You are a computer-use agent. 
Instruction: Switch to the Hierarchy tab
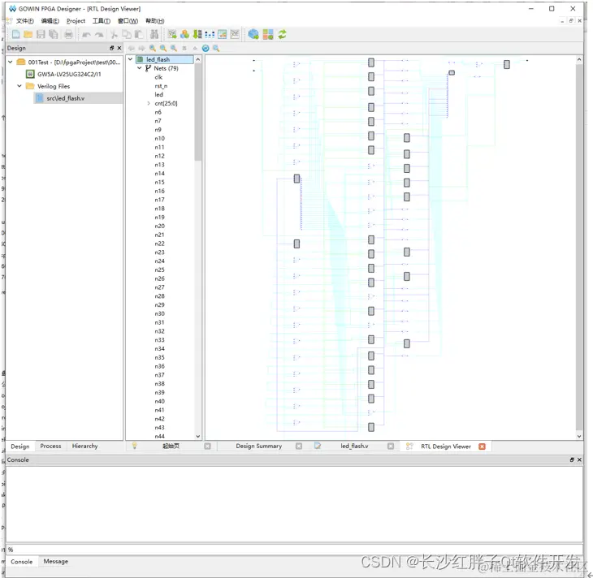pos(84,446)
